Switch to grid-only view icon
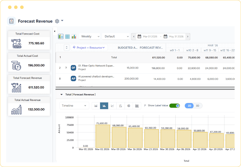This screenshot has height=167, width=241. point(67,37)
